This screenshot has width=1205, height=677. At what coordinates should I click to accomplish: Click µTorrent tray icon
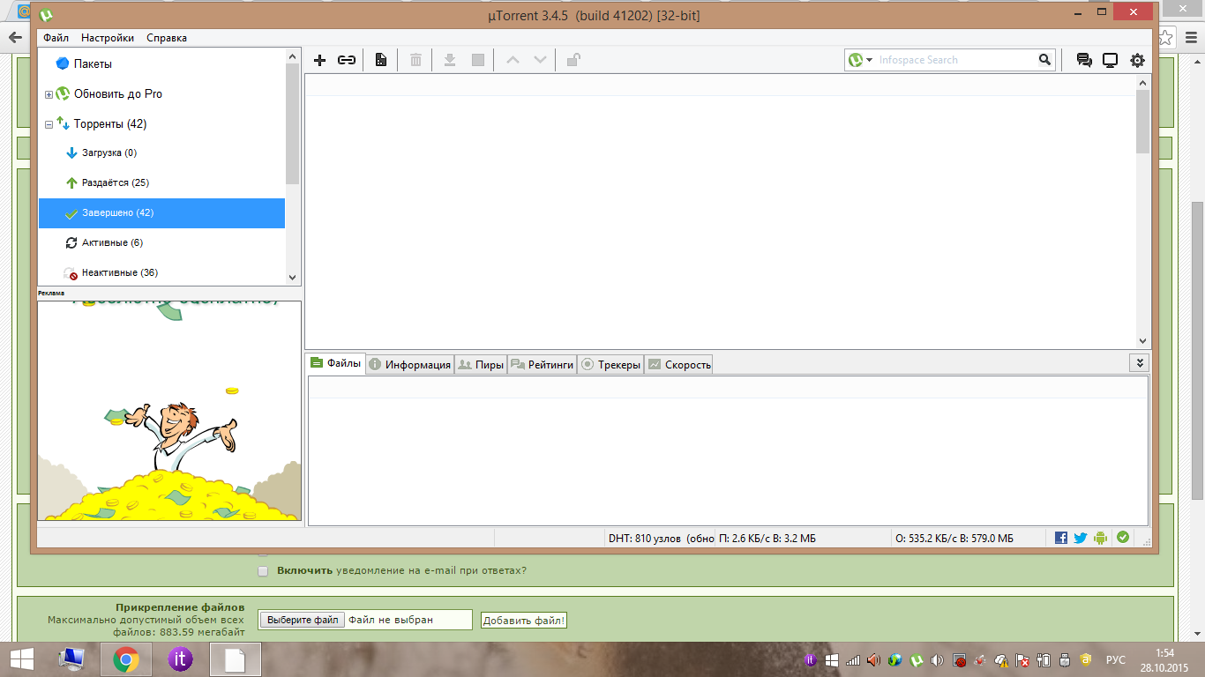(x=917, y=659)
